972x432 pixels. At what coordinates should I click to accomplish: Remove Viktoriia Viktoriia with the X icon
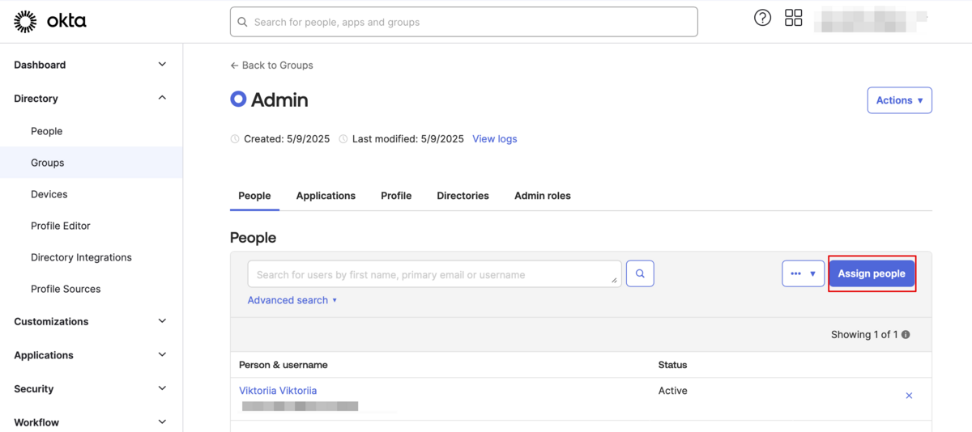point(909,396)
